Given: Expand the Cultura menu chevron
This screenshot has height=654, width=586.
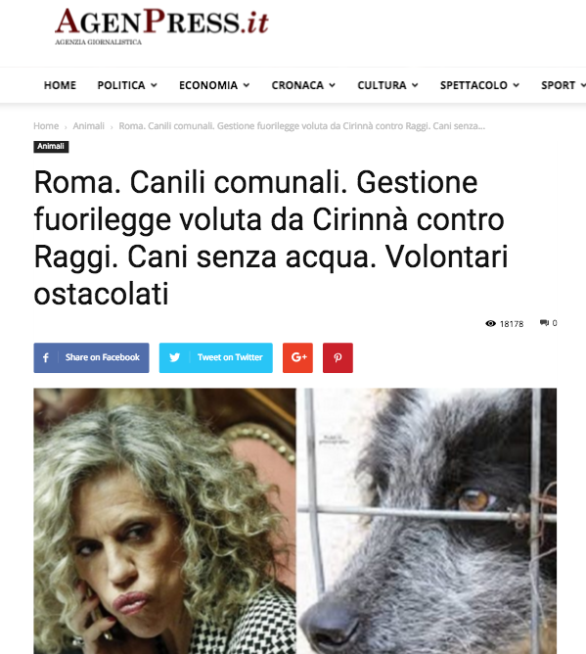Looking at the screenshot, I should click(415, 85).
